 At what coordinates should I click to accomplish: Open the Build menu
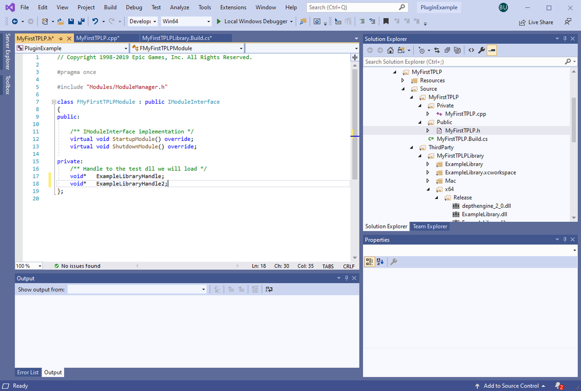[x=110, y=7]
